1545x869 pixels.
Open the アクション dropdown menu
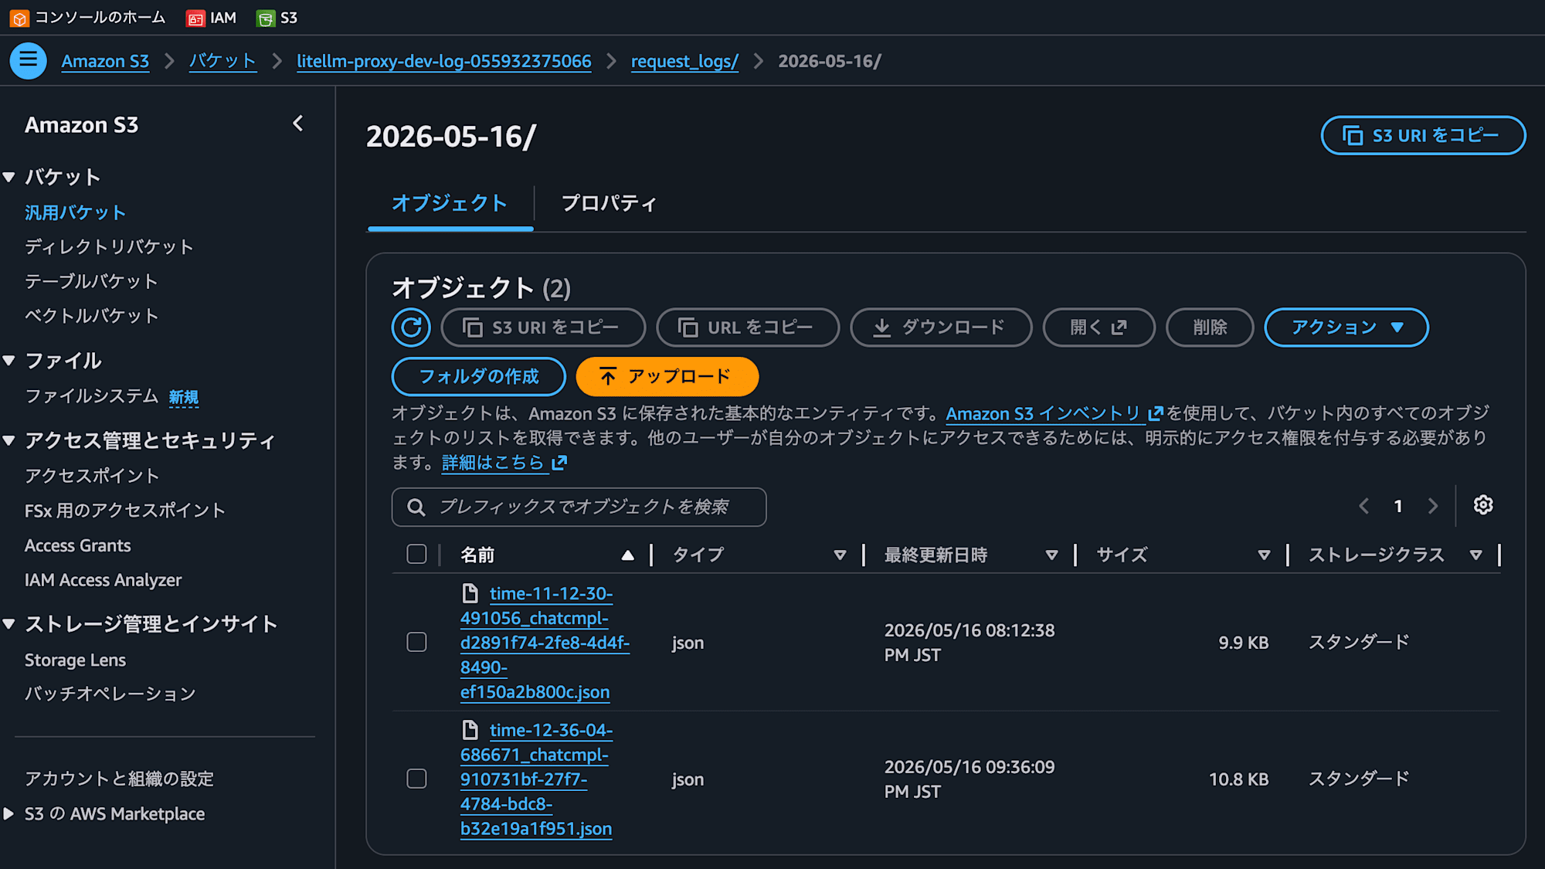(x=1346, y=328)
